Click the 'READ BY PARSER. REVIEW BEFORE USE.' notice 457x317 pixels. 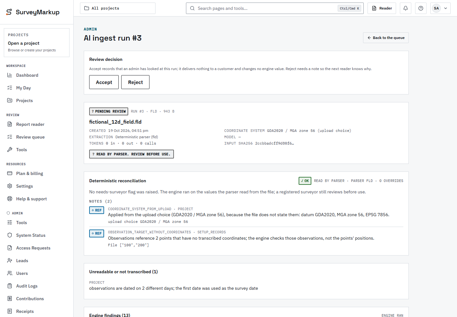click(131, 154)
